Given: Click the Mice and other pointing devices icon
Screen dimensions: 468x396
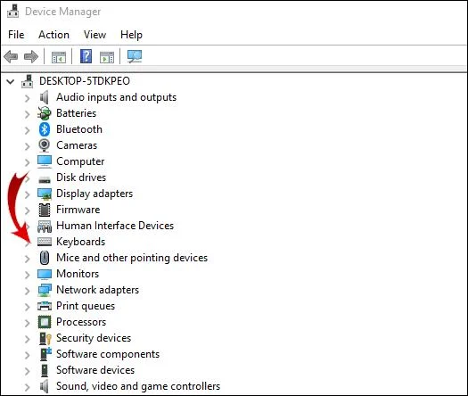Looking at the screenshot, I should 45,258.
